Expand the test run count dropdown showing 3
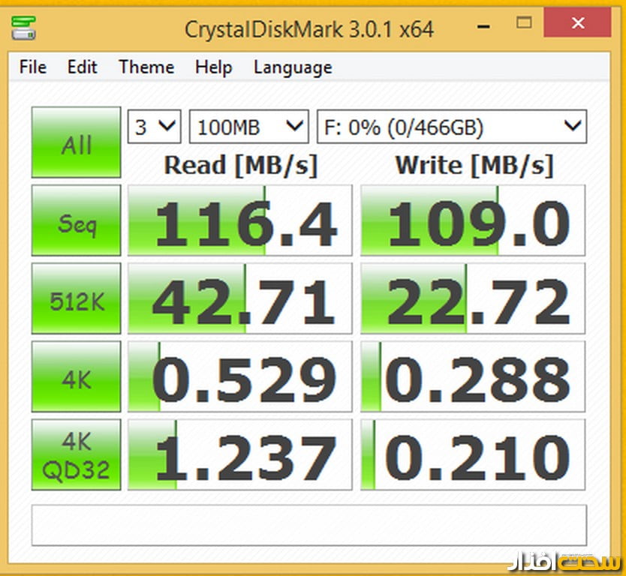Screen dimensions: 626x576 click(155, 126)
